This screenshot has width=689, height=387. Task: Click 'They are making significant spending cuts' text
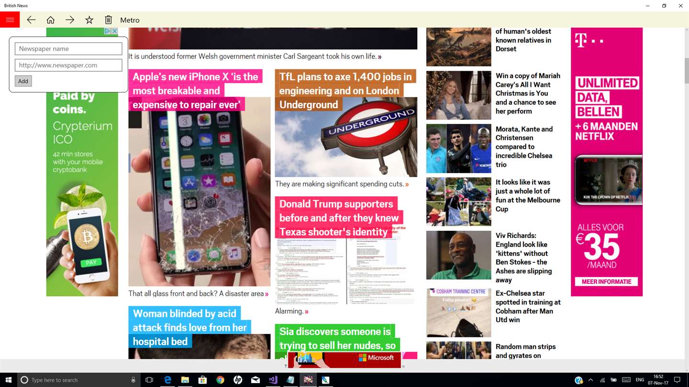(339, 184)
